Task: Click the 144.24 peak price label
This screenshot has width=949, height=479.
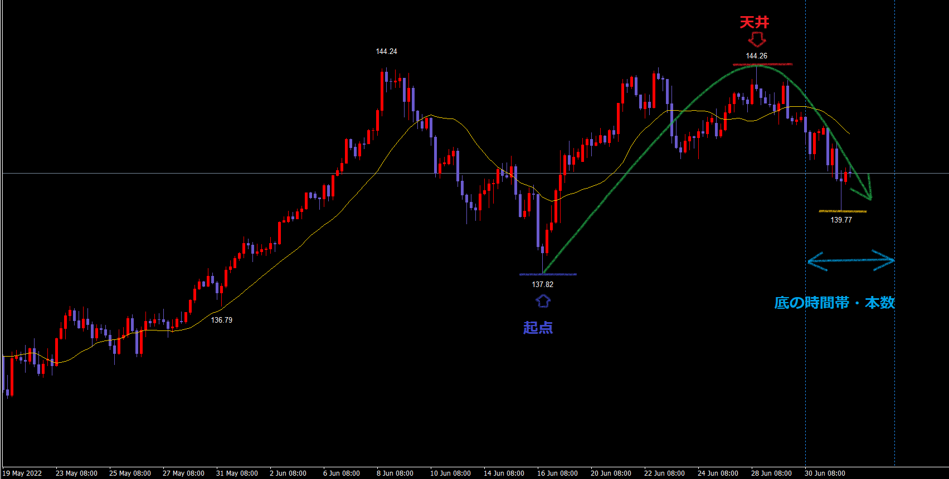Action: pyautogui.click(x=386, y=51)
